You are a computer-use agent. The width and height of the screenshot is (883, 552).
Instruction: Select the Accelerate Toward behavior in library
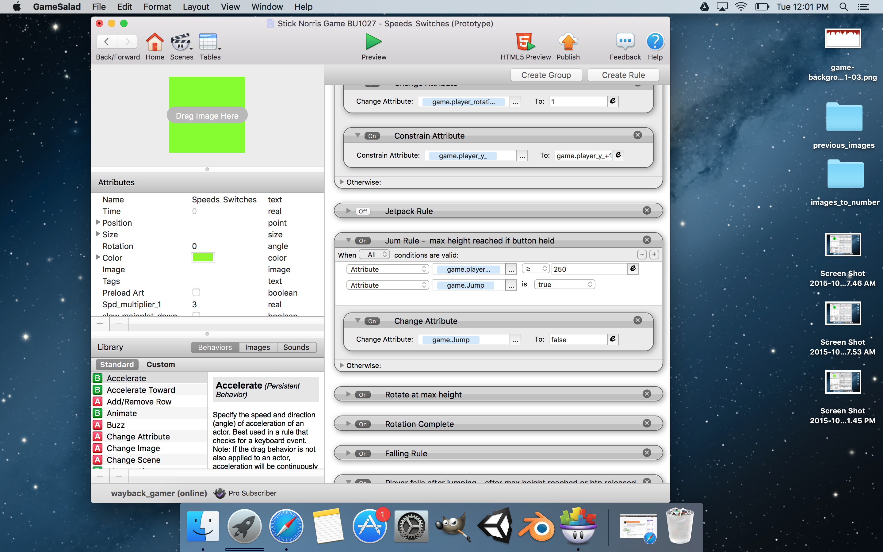click(x=150, y=390)
